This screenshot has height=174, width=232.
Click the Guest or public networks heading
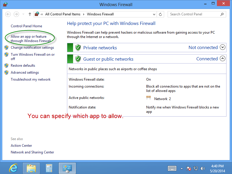click(x=108, y=59)
